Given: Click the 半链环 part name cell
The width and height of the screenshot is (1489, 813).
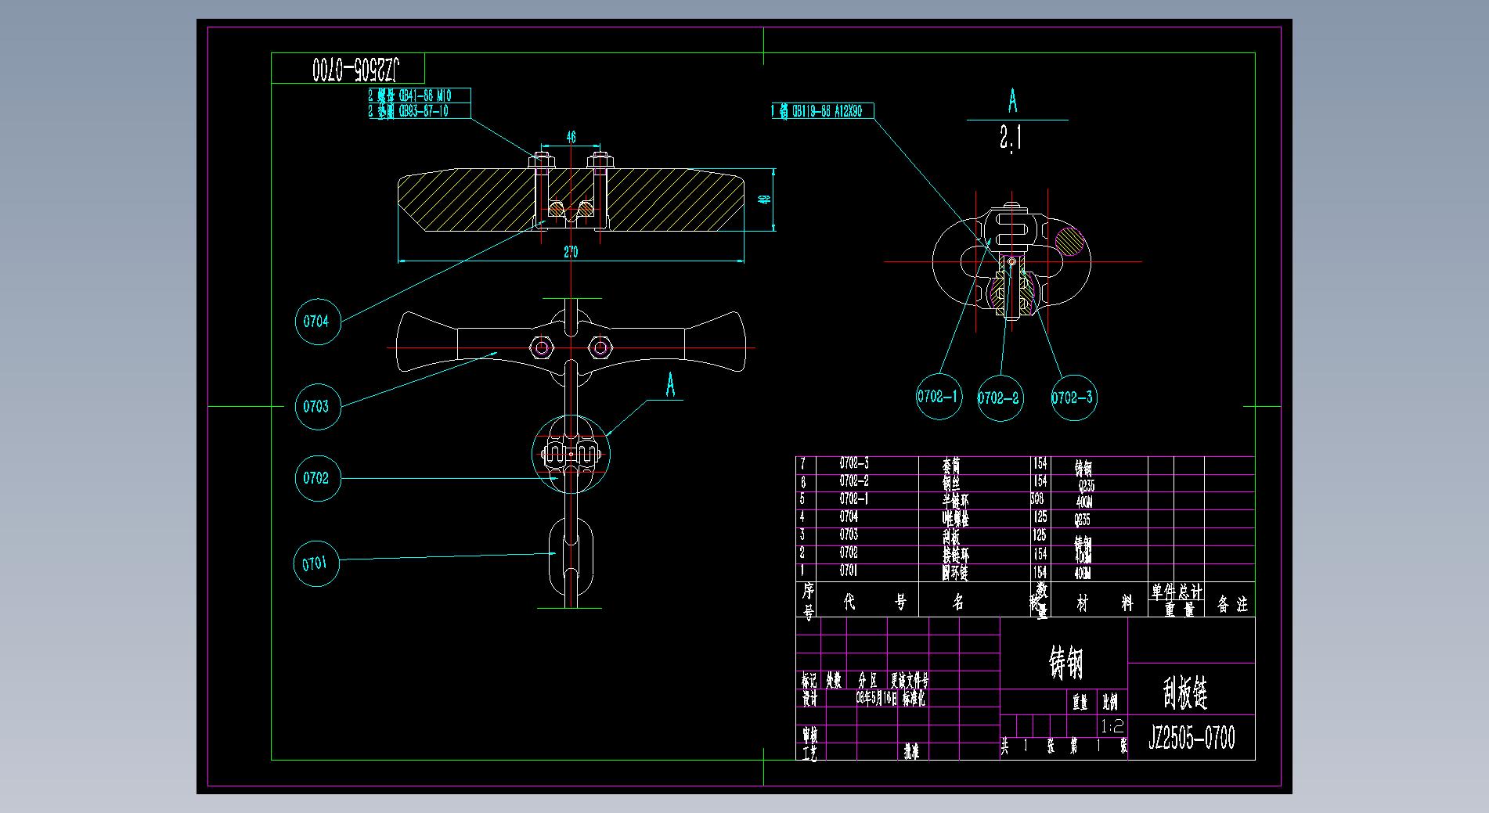Looking at the screenshot, I should click(955, 501).
